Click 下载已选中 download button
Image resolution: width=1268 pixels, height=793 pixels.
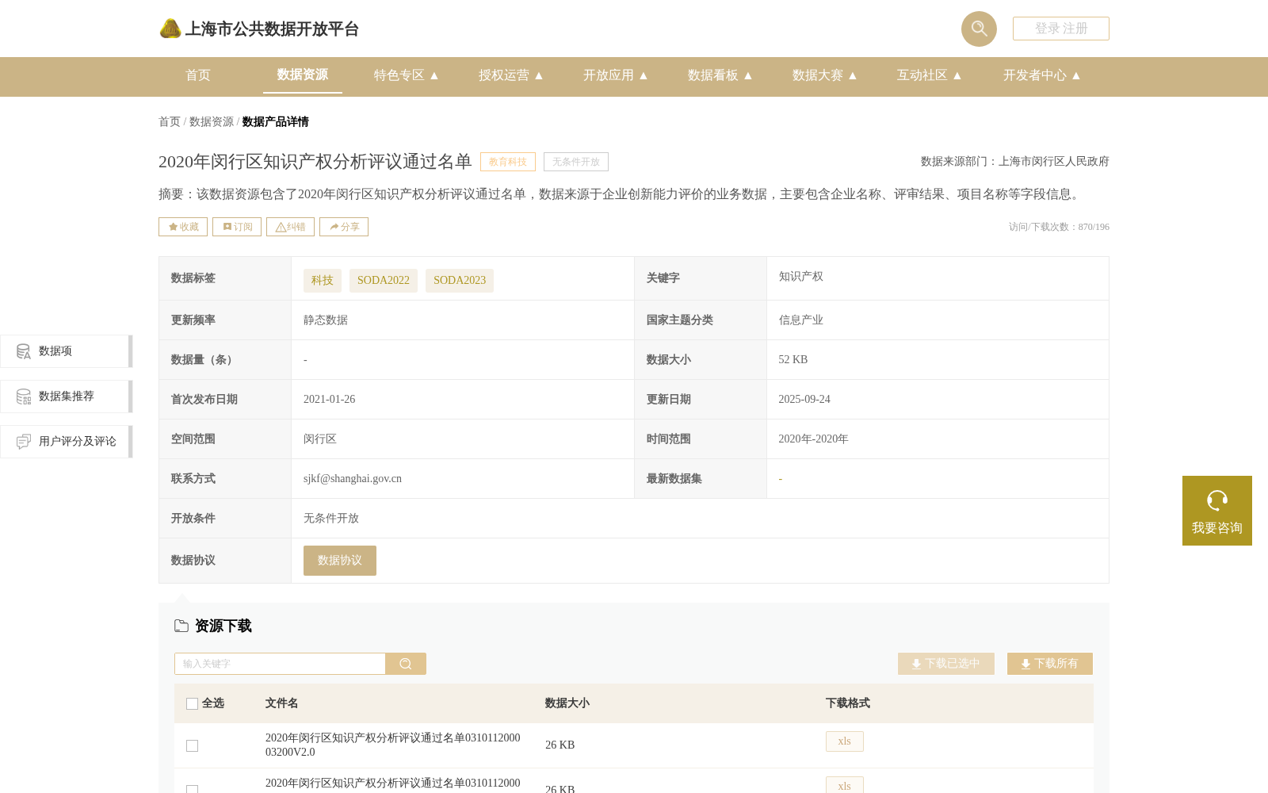tap(946, 664)
